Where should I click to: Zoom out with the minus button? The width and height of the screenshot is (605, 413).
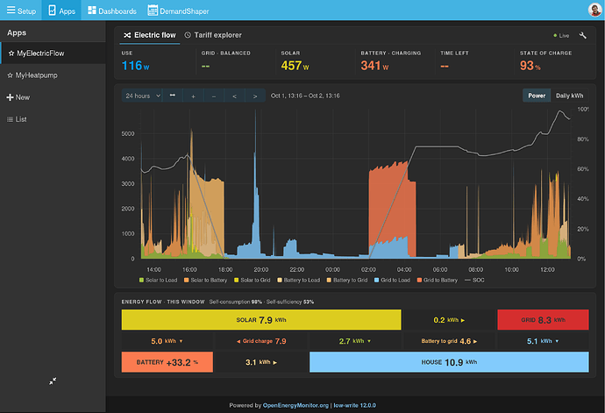pos(214,96)
